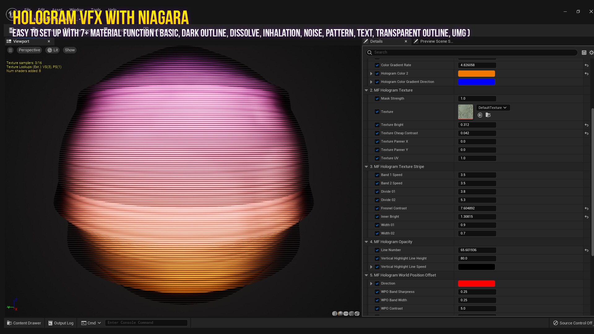Collapse 2. MF Hologram Texture section

point(366,90)
